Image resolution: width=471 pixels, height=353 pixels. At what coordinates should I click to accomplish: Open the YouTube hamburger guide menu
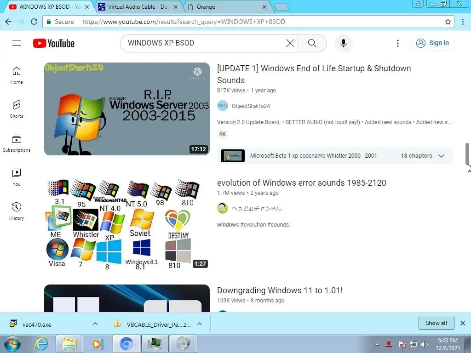point(17,43)
